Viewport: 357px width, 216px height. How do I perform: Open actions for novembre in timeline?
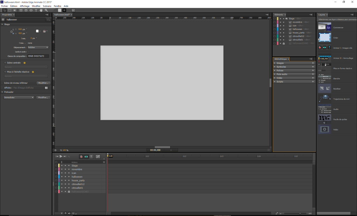coord(56,169)
